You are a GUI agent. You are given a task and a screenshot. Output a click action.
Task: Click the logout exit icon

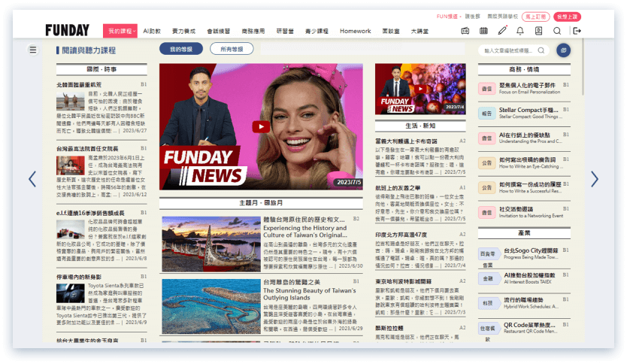(x=577, y=31)
